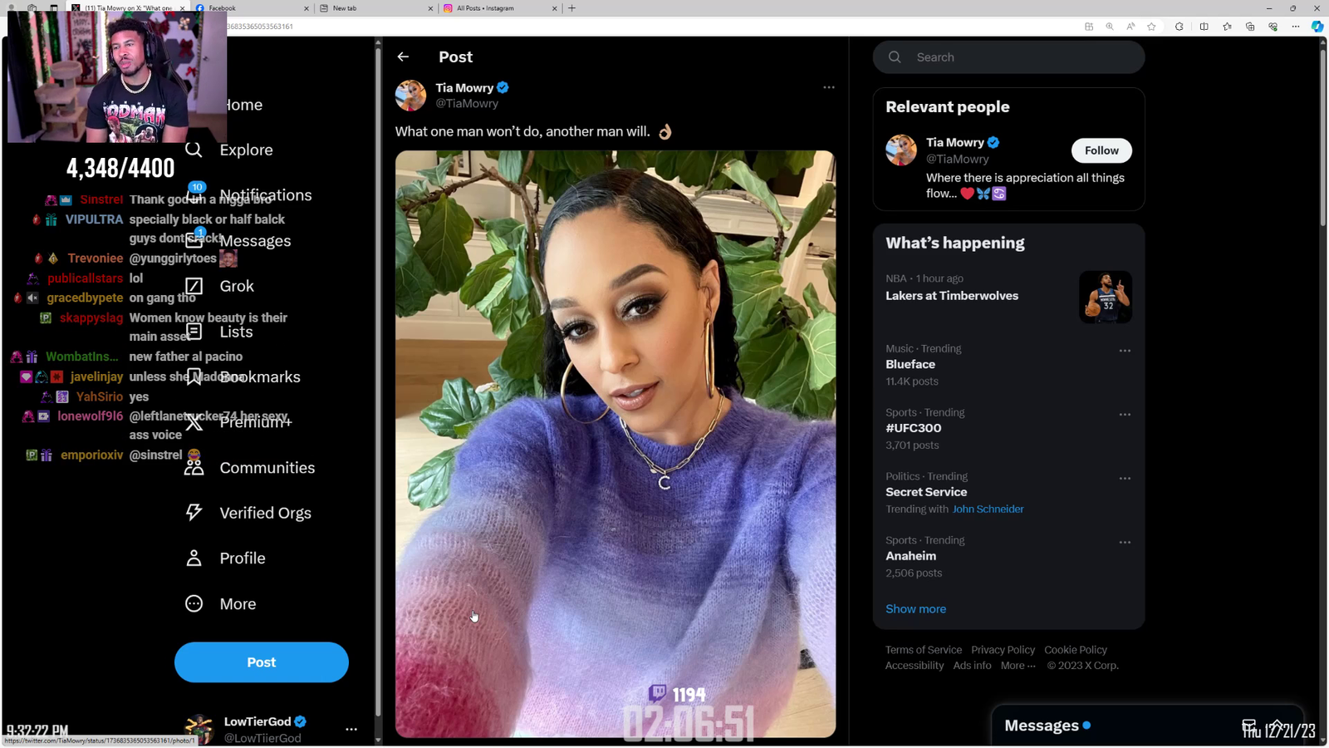
Task: Click in the Search input field
Action: click(x=1009, y=57)
